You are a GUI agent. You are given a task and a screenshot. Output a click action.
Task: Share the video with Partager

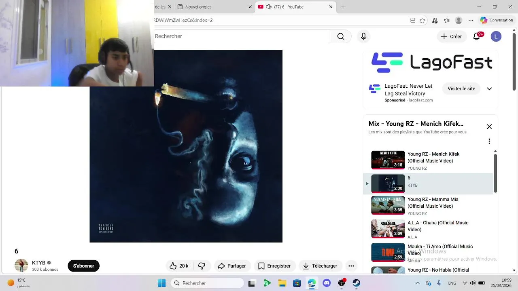tap(232, 266)
